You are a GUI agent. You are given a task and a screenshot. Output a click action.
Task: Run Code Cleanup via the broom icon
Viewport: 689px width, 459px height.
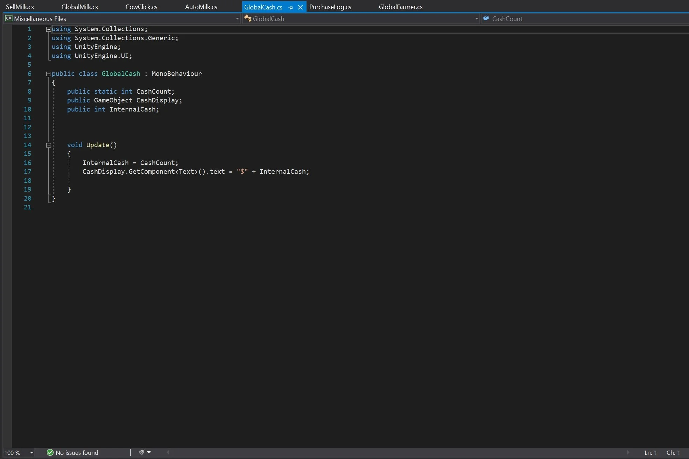point(141,452)
